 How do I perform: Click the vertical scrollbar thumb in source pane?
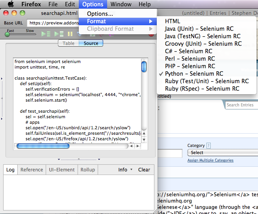(x=144, y=67)
